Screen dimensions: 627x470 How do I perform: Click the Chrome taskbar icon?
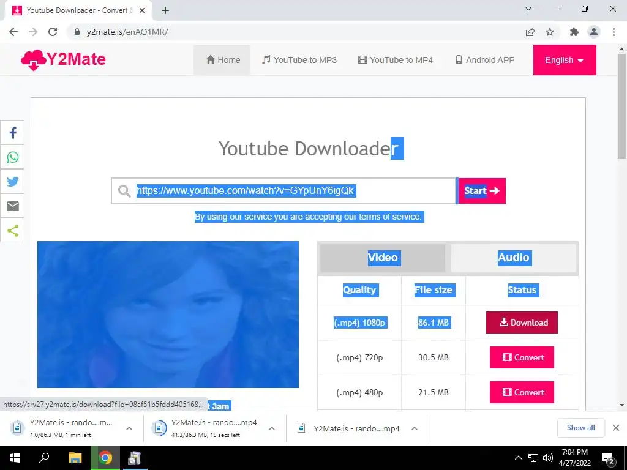click(105, 458)
